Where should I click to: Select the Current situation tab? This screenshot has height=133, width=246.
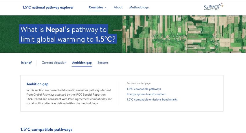54,63
